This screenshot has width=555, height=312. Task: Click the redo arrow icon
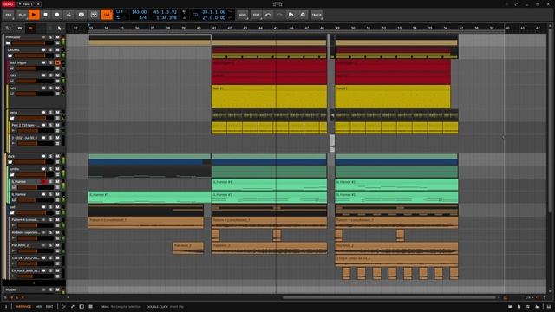pos(279,15)
